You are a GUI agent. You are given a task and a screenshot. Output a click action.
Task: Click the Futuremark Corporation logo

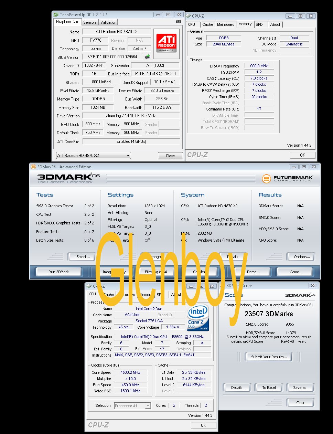coord(288,178)
